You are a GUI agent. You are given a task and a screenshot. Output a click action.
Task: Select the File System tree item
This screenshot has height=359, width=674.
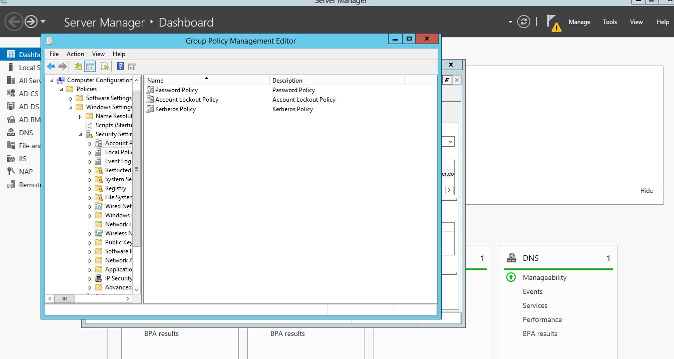(119, 197)
